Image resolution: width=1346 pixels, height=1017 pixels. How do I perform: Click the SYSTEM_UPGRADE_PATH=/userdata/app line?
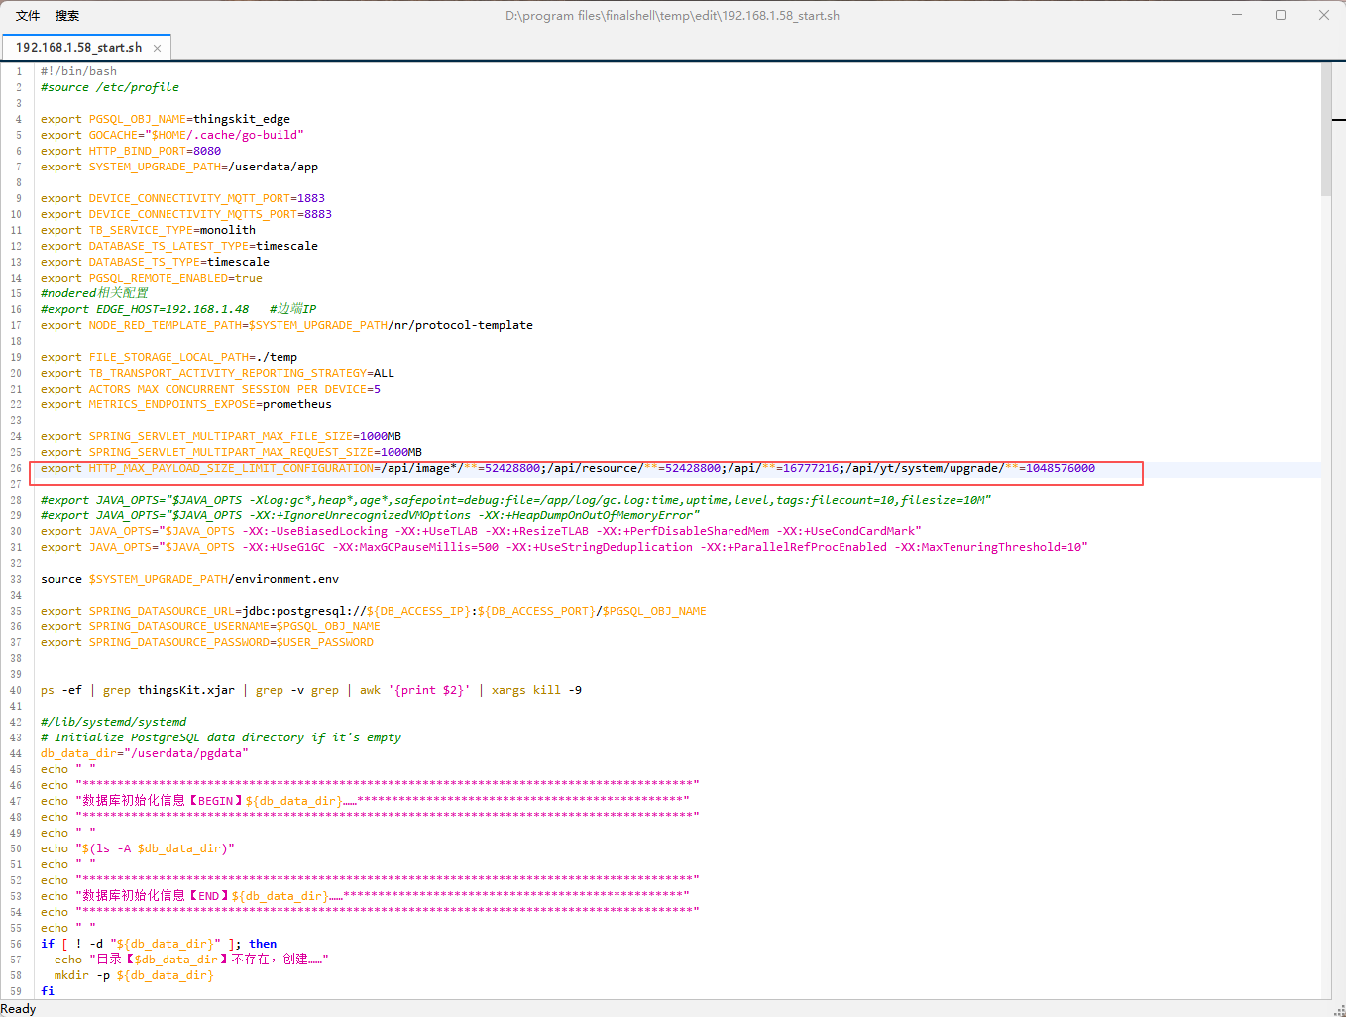179,167
